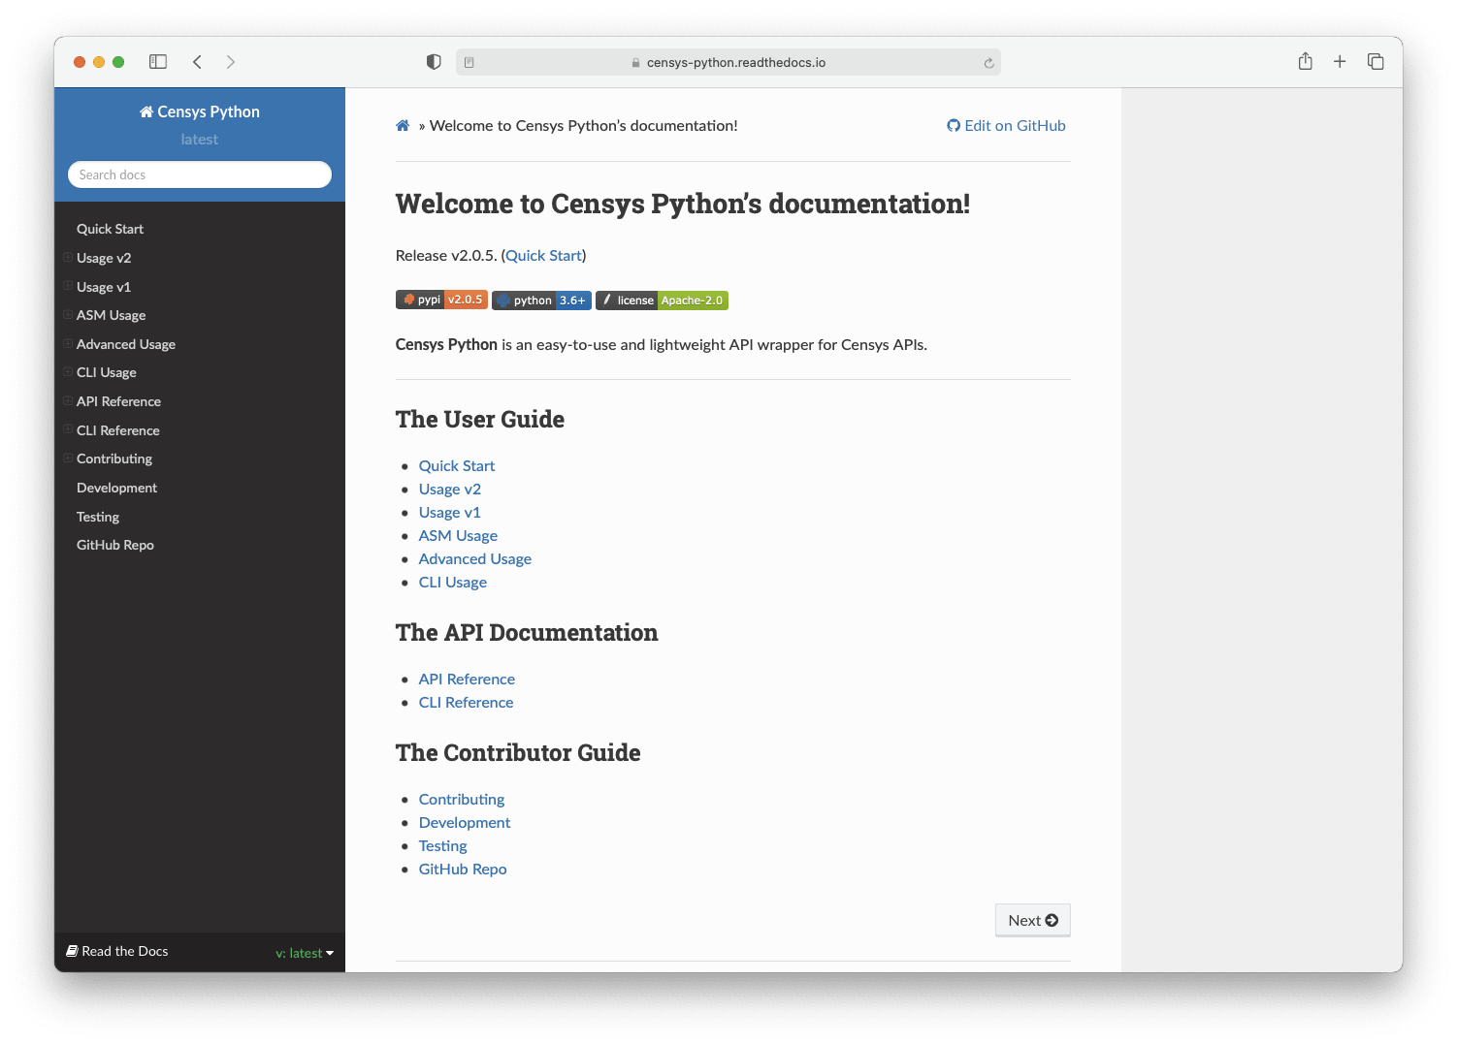Open the Advanced Usage link in User Guide

[474, 558]
